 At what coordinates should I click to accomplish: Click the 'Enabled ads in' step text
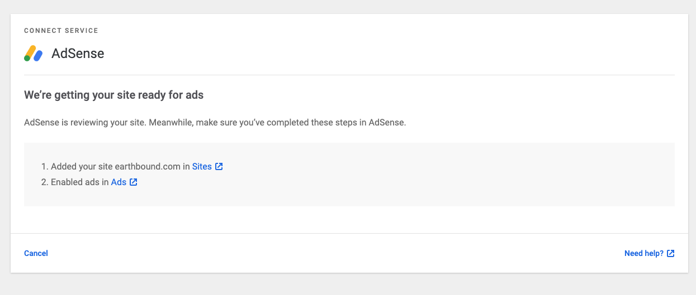coord(80,182)
